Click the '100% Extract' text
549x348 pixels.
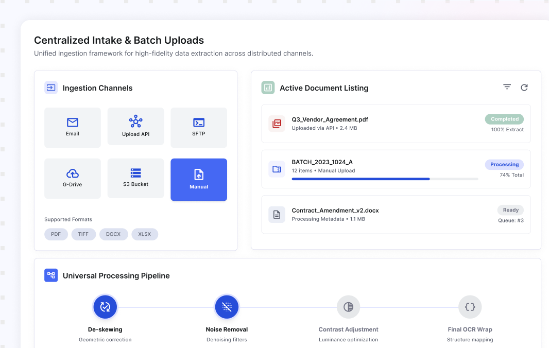click(x=507, y=130)
